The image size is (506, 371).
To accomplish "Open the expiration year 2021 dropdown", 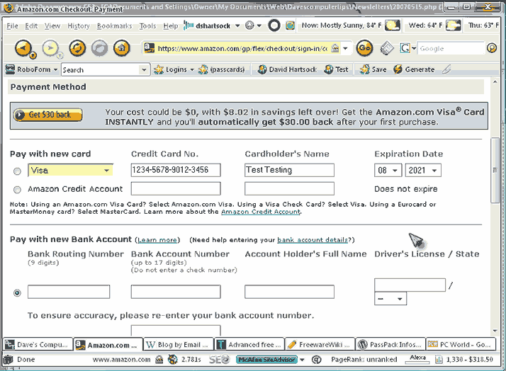I will click(x=423, y=171).
